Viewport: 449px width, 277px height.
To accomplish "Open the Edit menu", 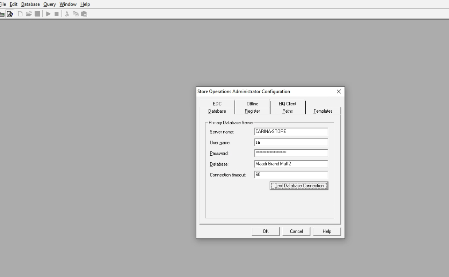I will tap(14, 4).
